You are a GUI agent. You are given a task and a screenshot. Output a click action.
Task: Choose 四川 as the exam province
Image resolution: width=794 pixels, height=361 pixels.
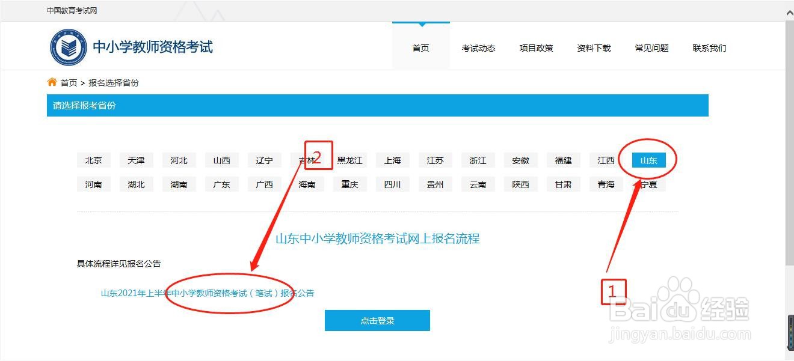(x=392, y=184)
